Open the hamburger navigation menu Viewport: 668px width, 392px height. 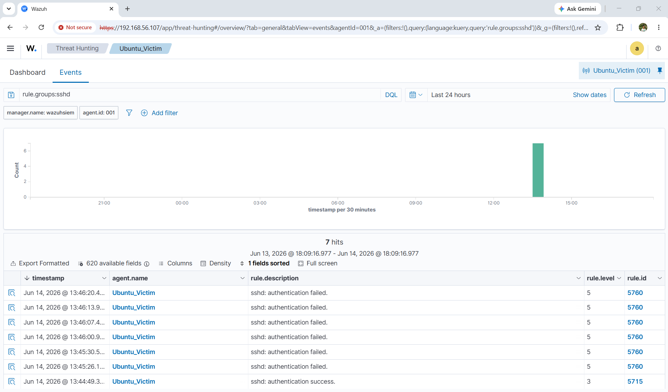10,48
